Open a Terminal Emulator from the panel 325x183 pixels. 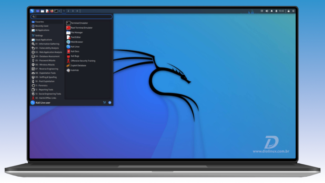56,11
